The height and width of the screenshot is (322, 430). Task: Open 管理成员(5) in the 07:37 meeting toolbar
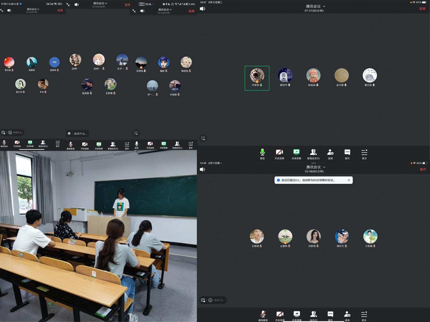(313, 154)
